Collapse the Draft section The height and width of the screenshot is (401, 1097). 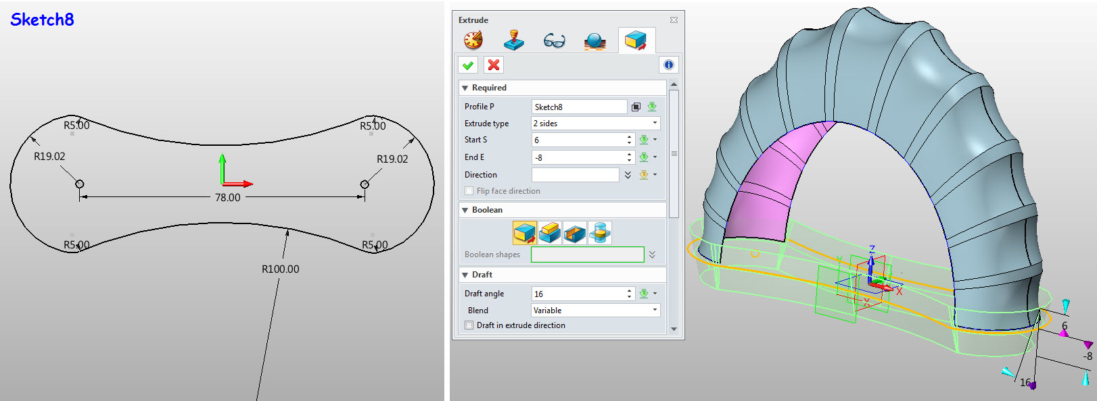click(465, 275)
